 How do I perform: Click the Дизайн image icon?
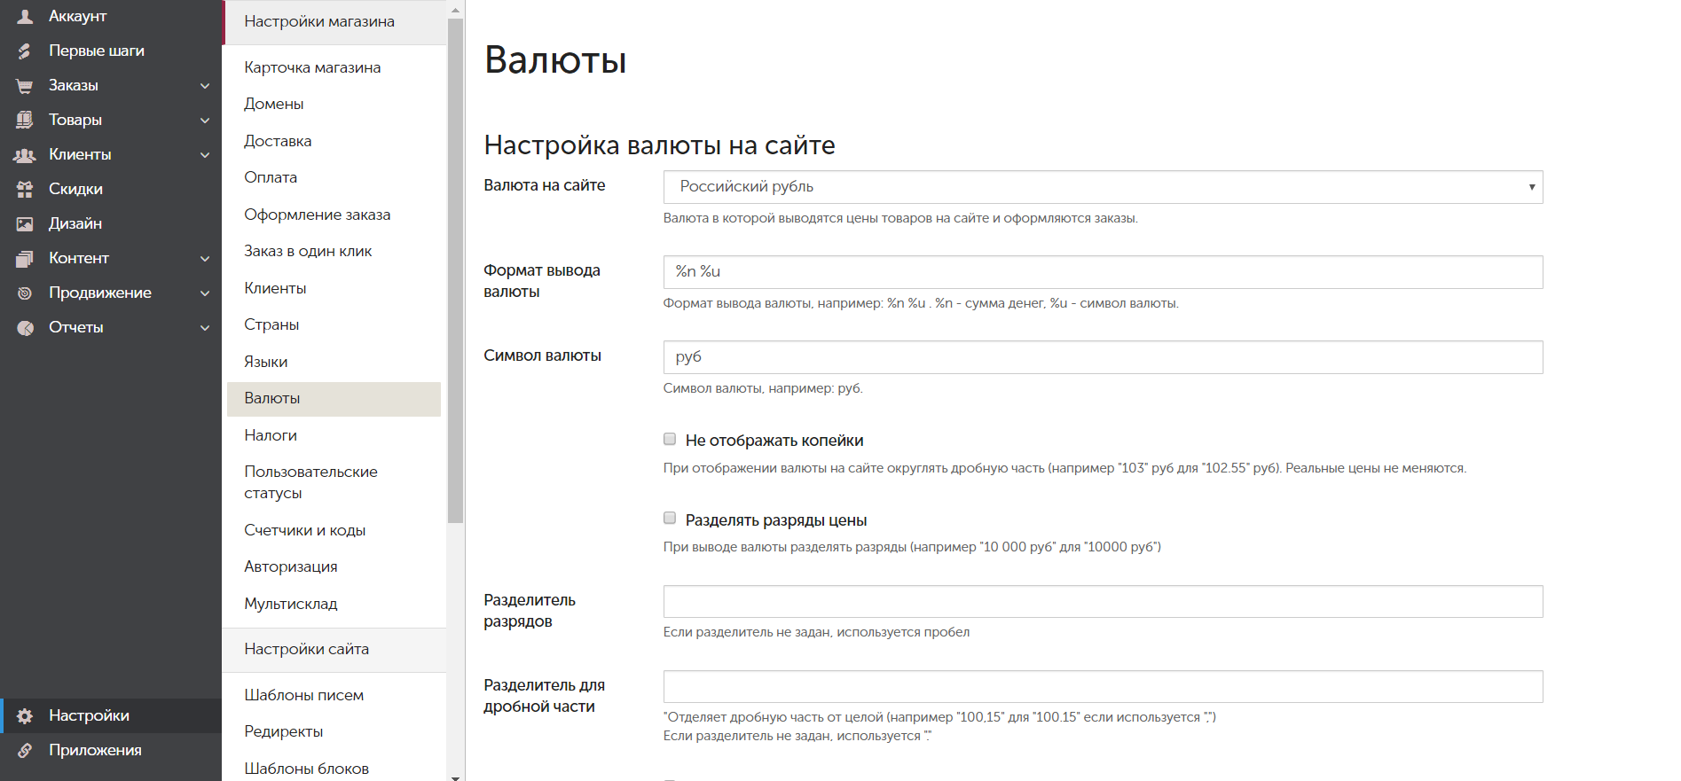coord(25,223)
